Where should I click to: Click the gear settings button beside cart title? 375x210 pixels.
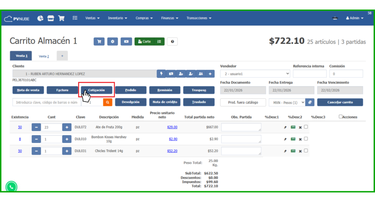coord(112,42)
